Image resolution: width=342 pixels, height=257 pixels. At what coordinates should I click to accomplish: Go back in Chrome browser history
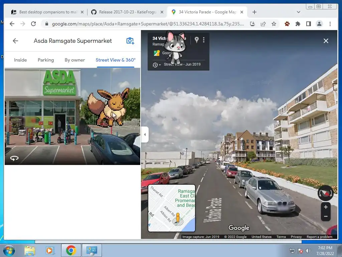click(x=12, y=24)
